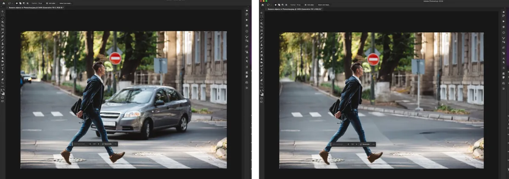Viewport: 509px width, 179px height.
Task: Enable Add to selection mode in the car-removed window
Action: [x=279, y=5]
